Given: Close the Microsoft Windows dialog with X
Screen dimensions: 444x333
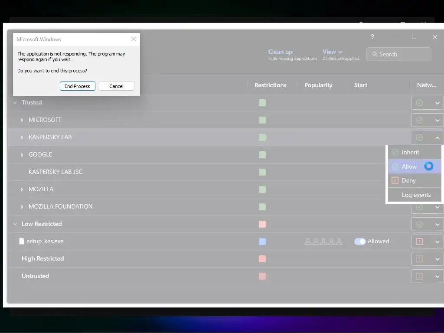Looking at the screenshot, I should tap(134, 39).
